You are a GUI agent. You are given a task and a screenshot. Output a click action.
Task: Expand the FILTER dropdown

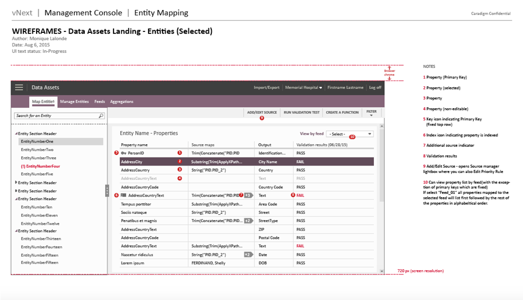[371, 112]
